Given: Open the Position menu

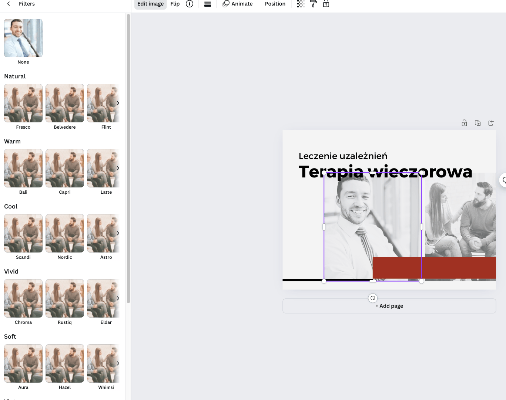Looking at the screenshot, I should pos(275,4).
